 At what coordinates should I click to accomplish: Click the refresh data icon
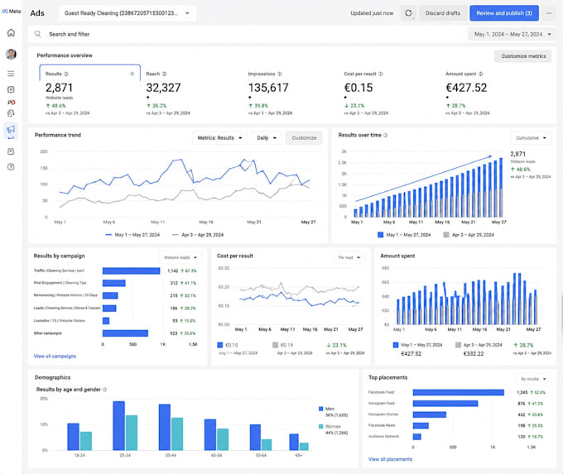[408, 13]
